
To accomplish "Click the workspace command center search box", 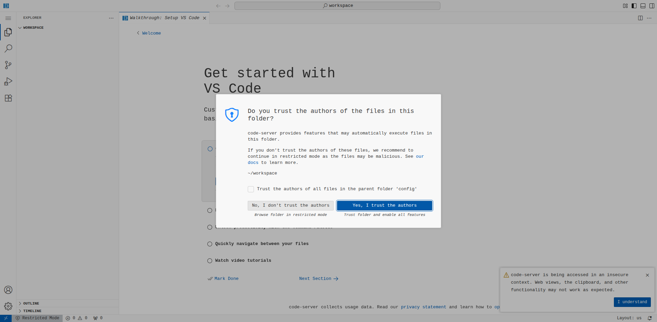I will pos(337,6).
